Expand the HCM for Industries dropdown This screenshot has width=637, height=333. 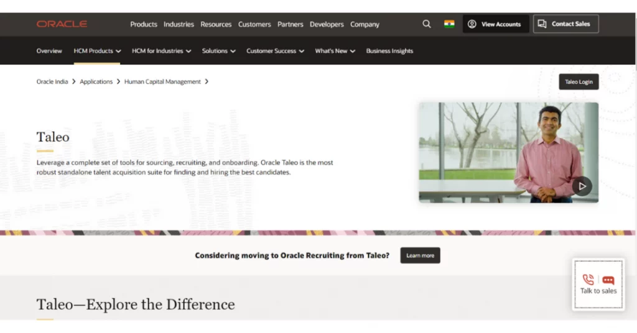pos(161,51)
